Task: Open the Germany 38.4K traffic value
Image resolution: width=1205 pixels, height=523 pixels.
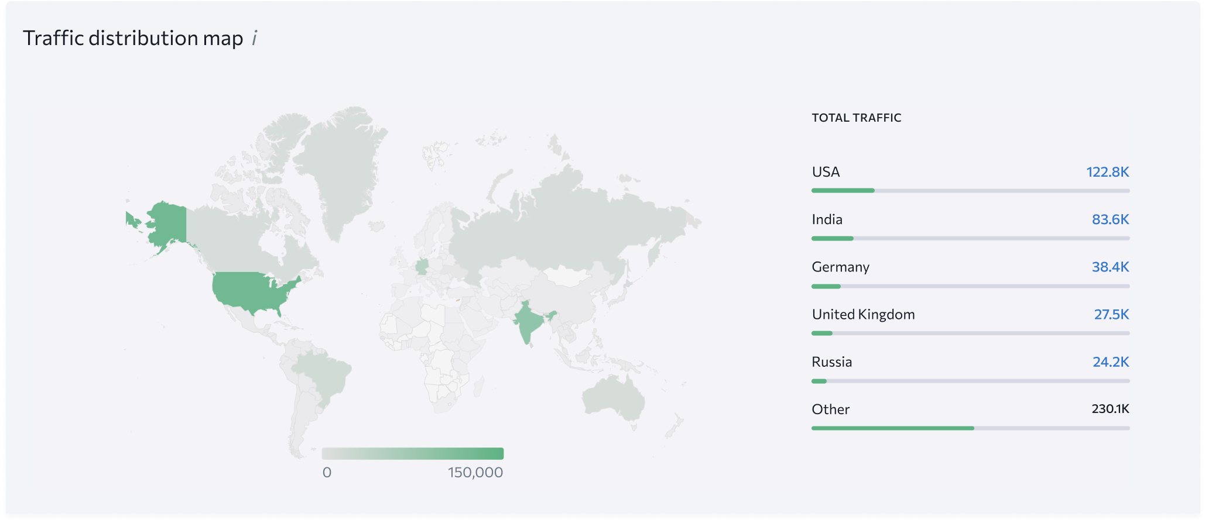Action: pyautogui.click(x=1110, y=267)
